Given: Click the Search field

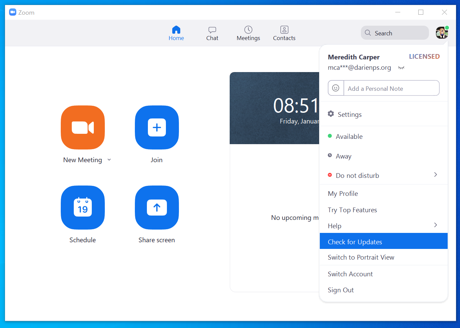Looking at the screenshot, I should click(395, 33).
